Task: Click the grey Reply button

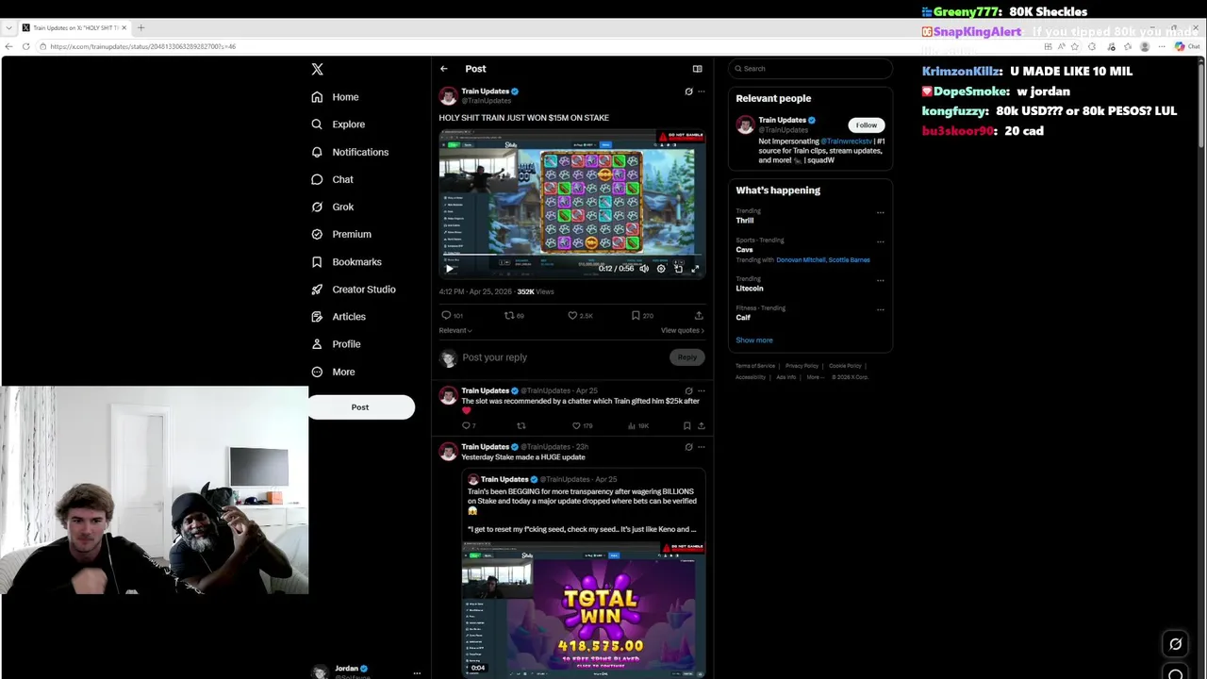Action: pos(687,357)
